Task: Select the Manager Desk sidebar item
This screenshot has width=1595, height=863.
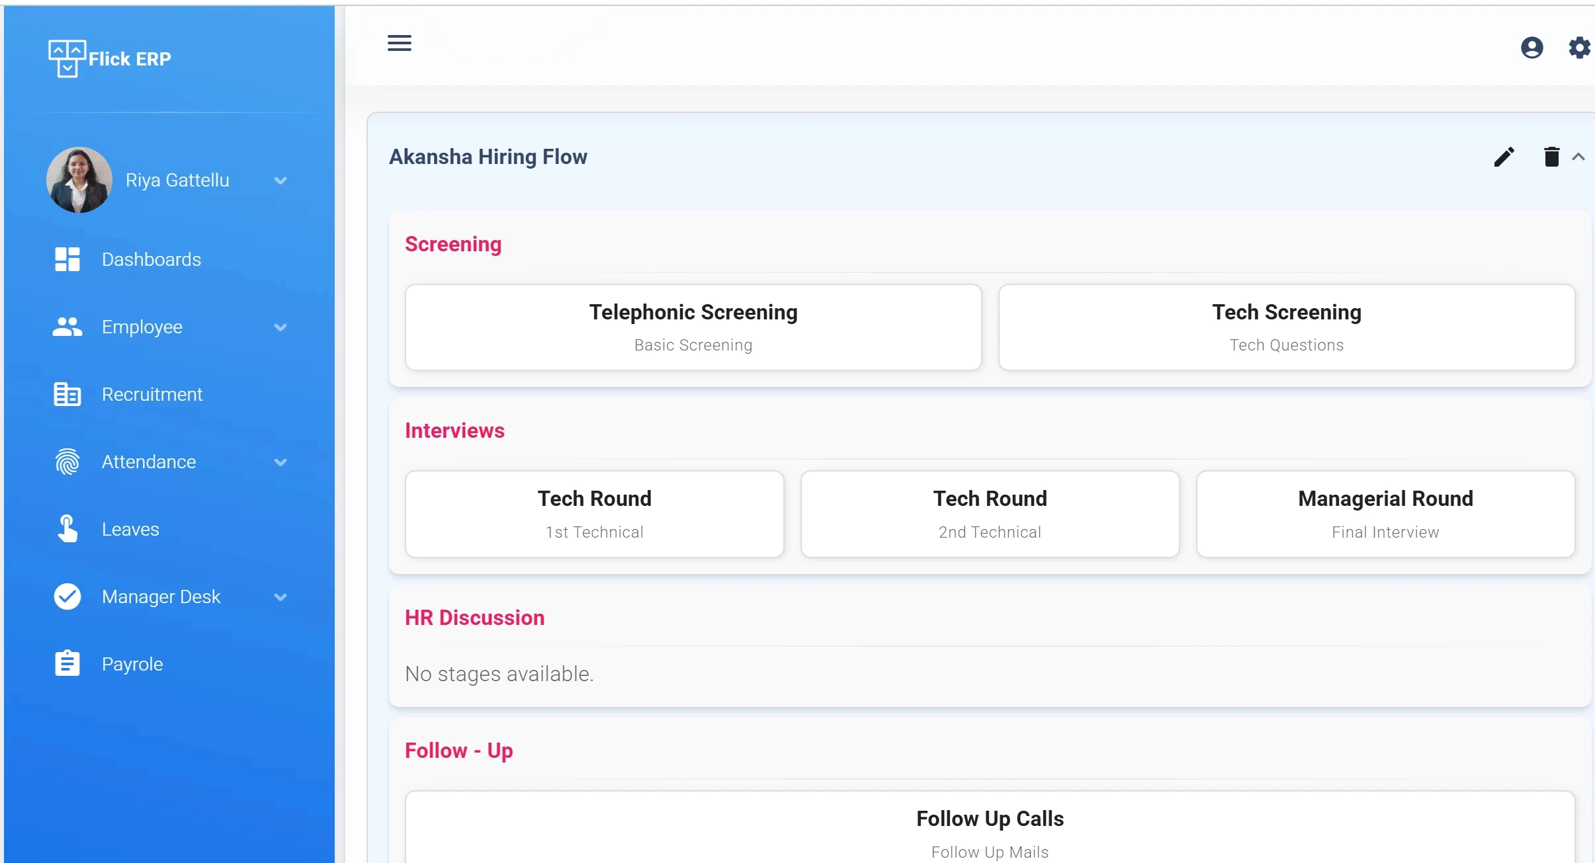Action: pyautogui.click(x=161, y=596)
